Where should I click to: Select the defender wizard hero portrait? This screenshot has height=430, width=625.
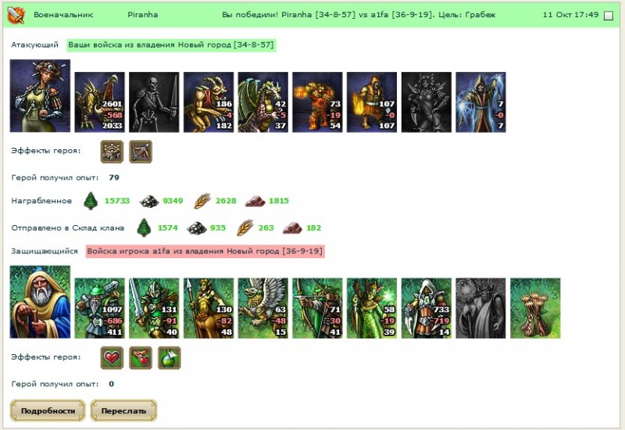click(40, 302)
